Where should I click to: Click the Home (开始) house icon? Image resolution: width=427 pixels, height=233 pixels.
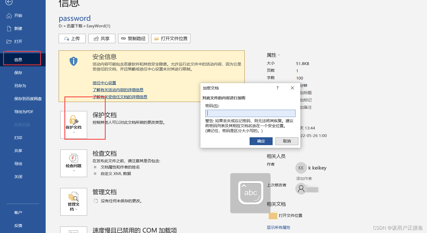(9, 16)
